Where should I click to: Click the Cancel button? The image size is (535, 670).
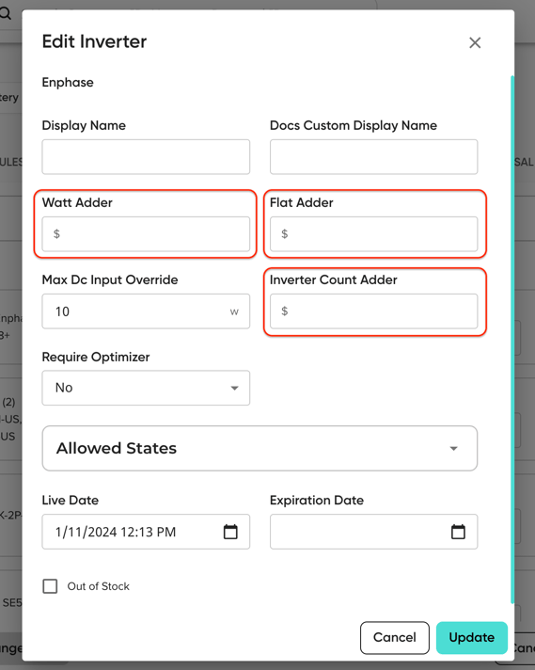395,637
